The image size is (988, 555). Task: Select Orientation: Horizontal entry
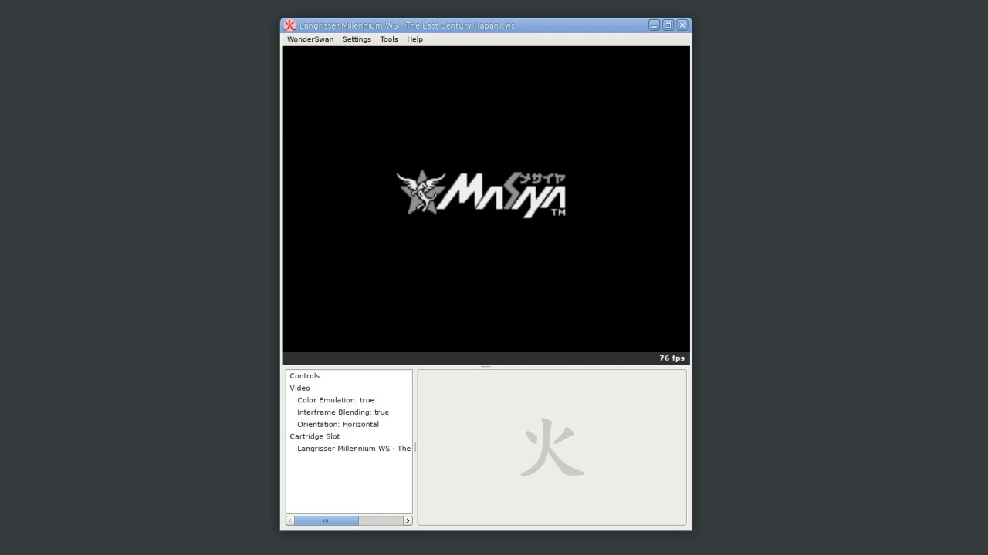pyautogui.click(x=338, y=425)
